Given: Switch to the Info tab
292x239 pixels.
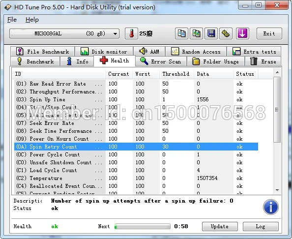Looking at the screenshot, I should (x=77, y=61).
